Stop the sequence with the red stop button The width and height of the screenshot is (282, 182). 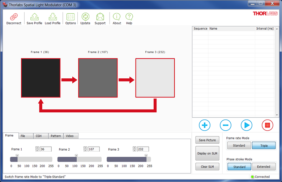[267, 125]
